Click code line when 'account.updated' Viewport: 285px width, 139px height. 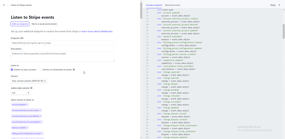coord(169,13)
